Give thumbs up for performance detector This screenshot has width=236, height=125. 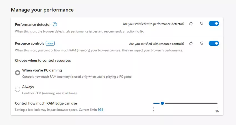pyautogui.click(x=191, y=24)
